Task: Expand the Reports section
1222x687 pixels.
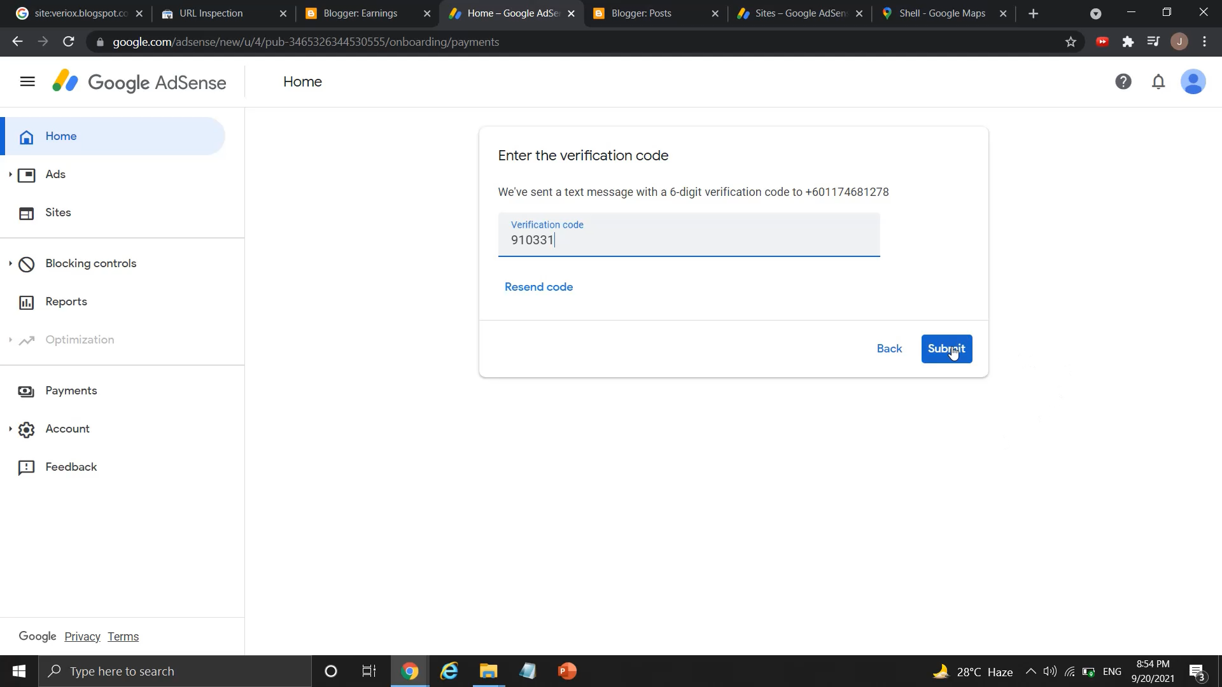Action: (x=66, y=301)
